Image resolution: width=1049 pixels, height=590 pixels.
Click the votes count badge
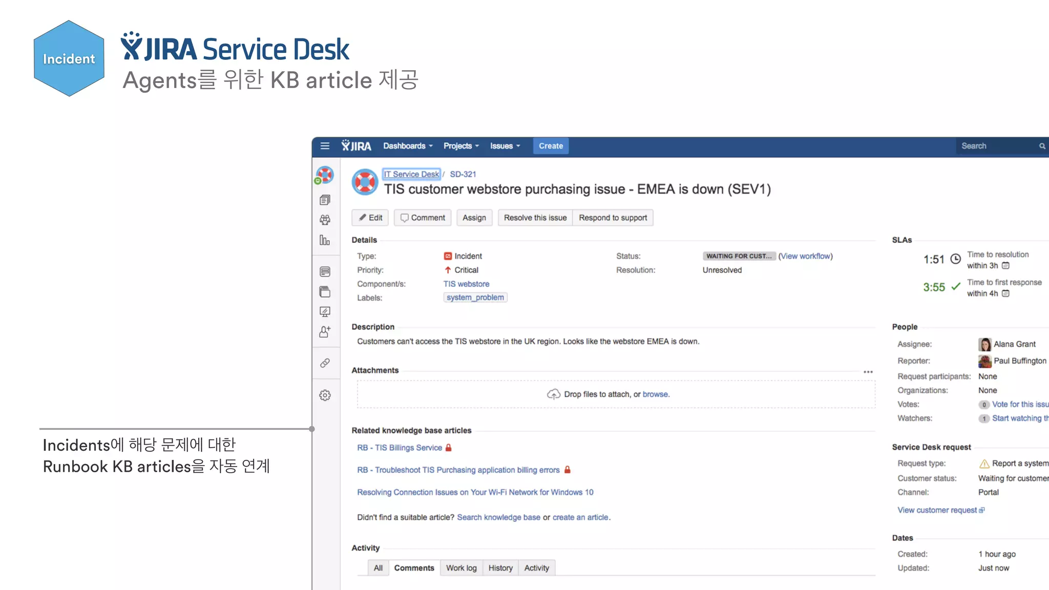[984, 405]
